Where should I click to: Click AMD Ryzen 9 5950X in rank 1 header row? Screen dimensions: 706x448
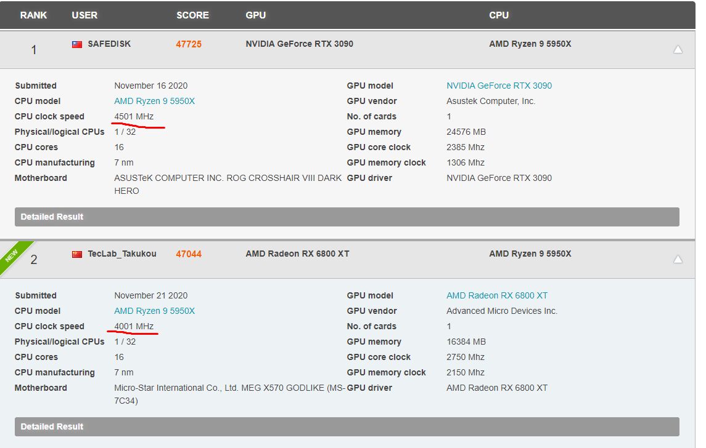(530, 44)
